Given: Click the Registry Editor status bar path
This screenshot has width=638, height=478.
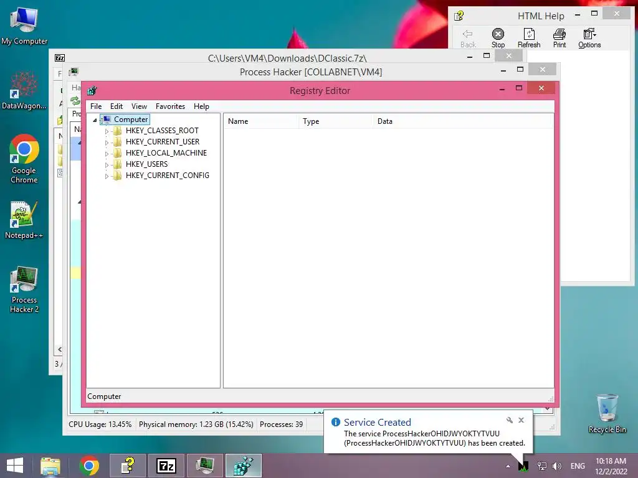Looking at the screenshot, I should (104, 396).
